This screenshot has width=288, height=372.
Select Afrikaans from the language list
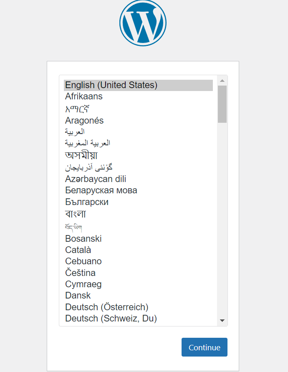(138, 96)
